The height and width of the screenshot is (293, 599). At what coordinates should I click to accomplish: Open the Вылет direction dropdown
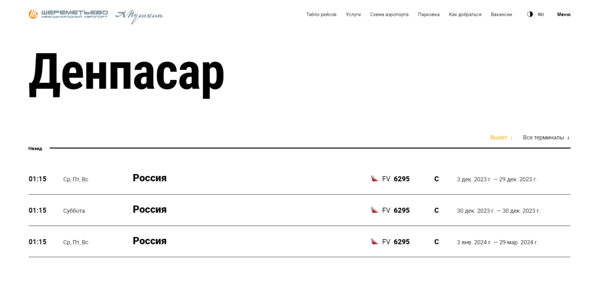[501, 138]
